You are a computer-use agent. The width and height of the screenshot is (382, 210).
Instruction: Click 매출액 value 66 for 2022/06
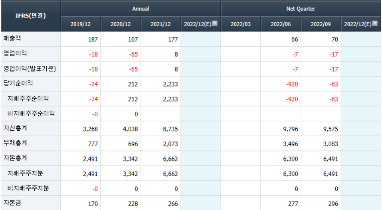pos(295,39)
